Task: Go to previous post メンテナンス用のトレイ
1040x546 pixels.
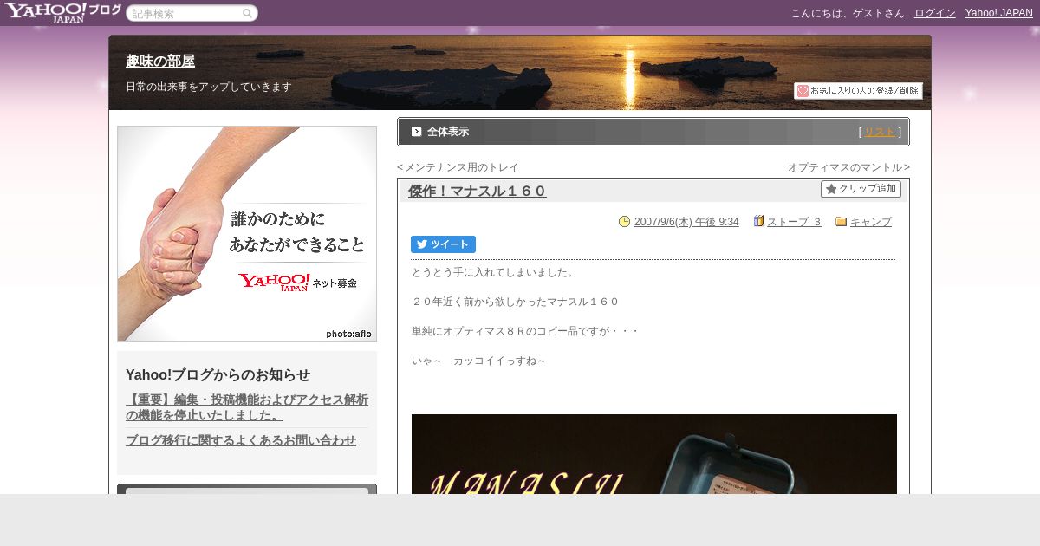Action: 462,167
